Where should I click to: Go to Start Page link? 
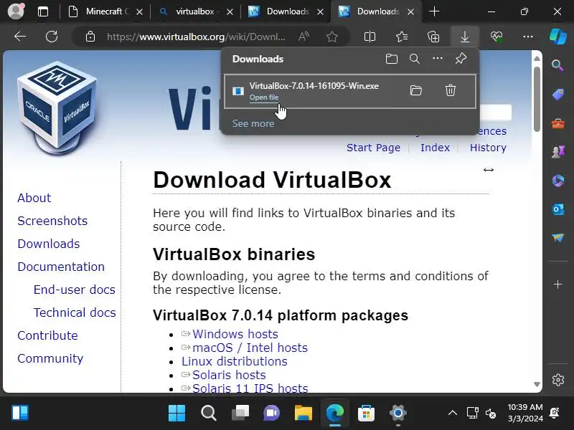point(373,148)
